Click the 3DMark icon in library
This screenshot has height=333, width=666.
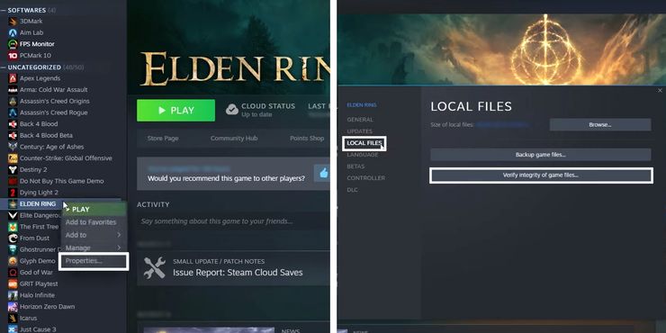[13, 22]
